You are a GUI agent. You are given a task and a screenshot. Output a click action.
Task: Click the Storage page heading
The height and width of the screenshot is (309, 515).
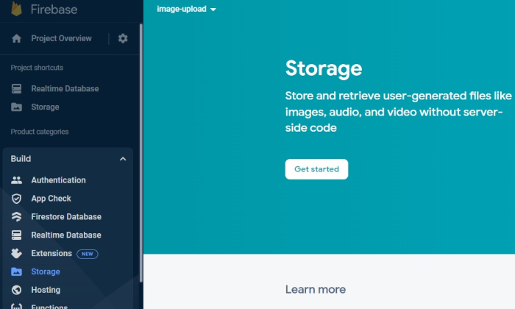point(324,68)
